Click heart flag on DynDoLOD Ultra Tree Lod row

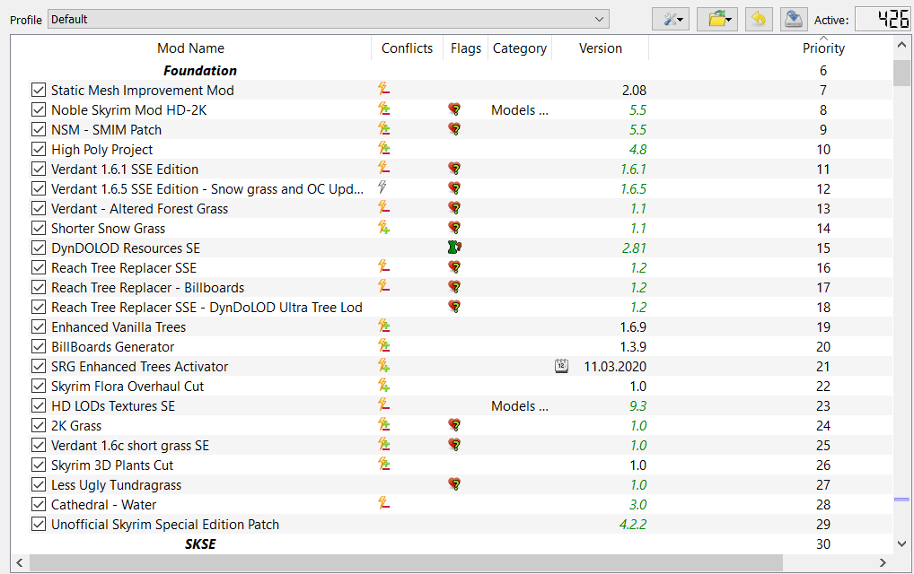pyautogui.click(x=454, y=307)
